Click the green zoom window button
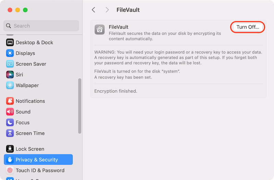Image resolution: width=274 pixels, height=180 pixels. (x=25, y=10)
